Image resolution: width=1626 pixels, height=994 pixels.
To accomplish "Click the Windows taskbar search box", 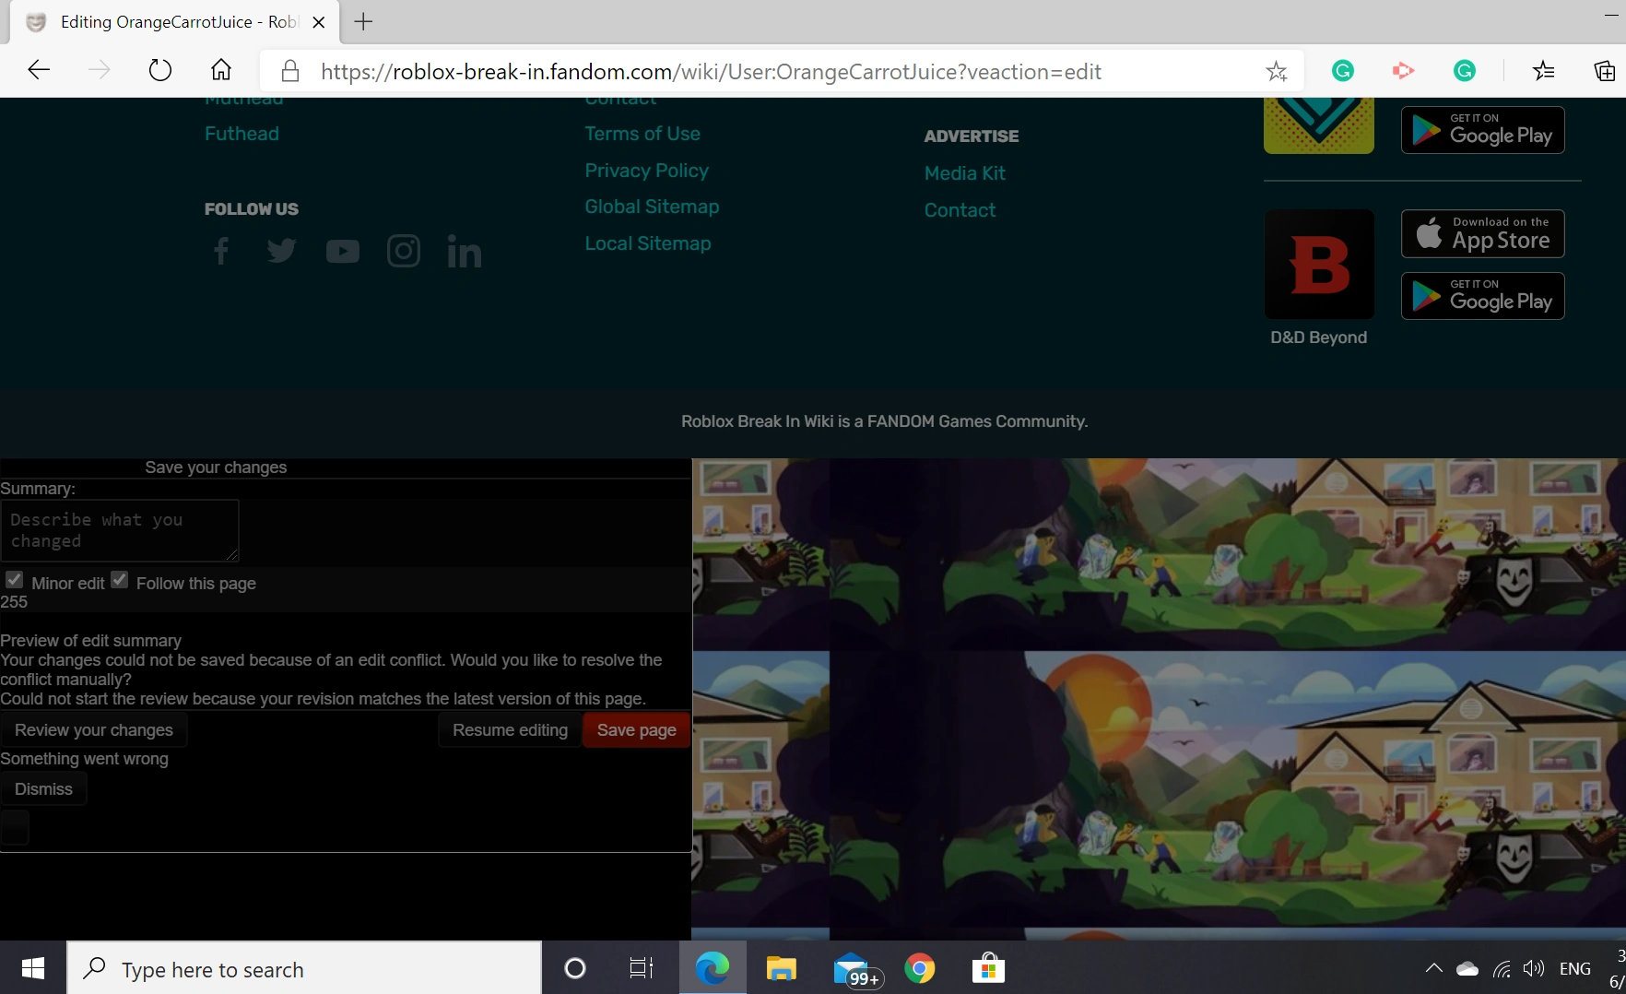I will (x=304, y=968).
